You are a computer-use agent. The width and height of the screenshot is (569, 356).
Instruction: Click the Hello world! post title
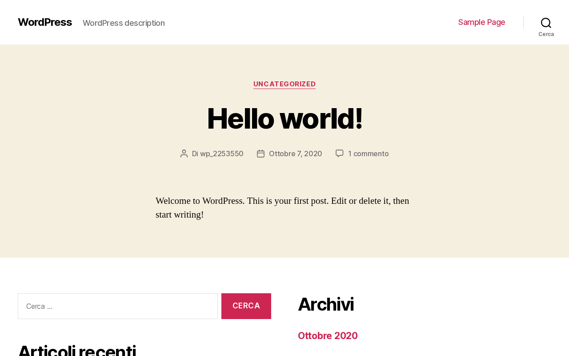284,118
